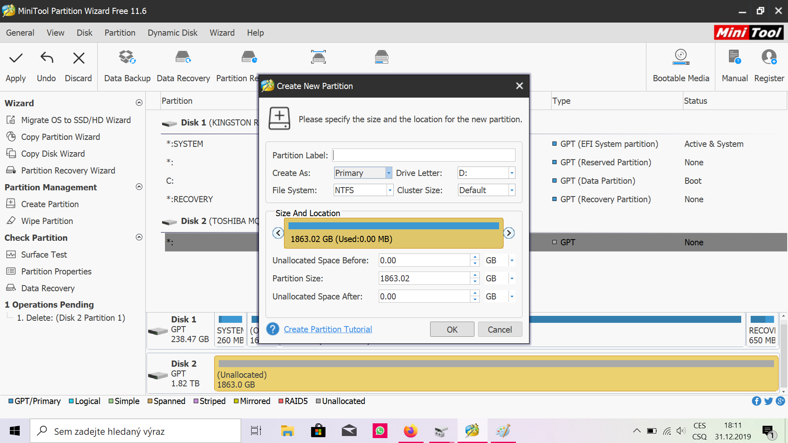Screen dimensions: 788x443
Task: Click the Apply checkmark icon
Action: coord(16,58)
